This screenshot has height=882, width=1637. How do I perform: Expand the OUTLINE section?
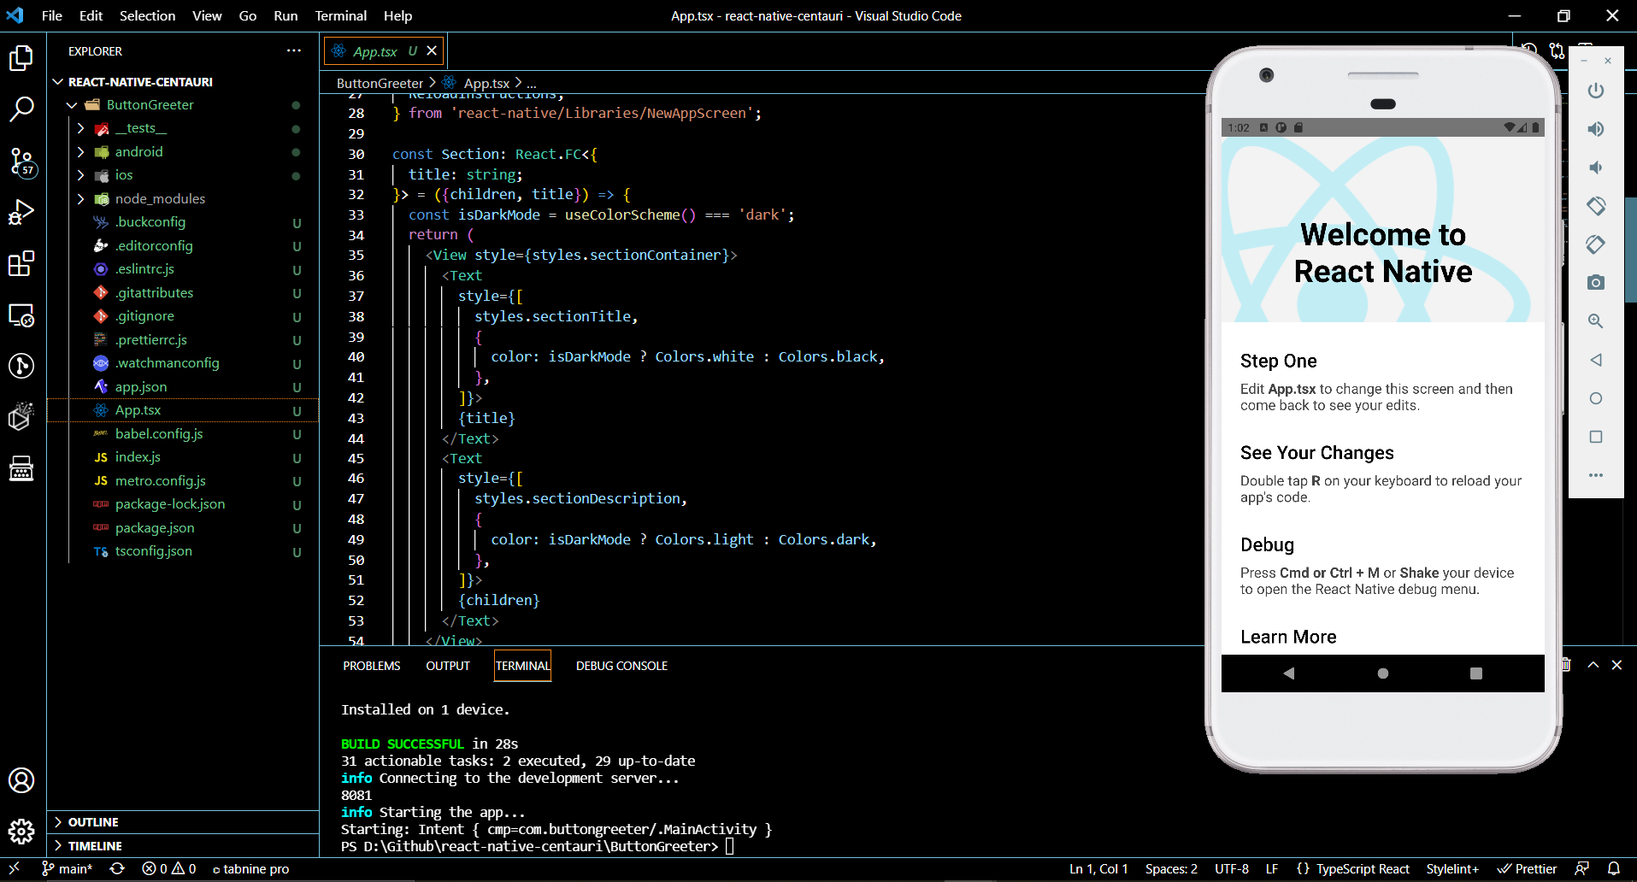93,822
